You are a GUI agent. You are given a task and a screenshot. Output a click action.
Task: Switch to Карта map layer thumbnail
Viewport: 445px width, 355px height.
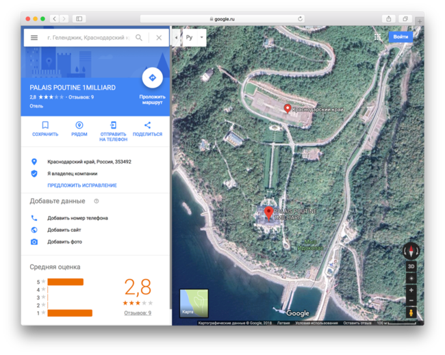[x=194, y=303]
